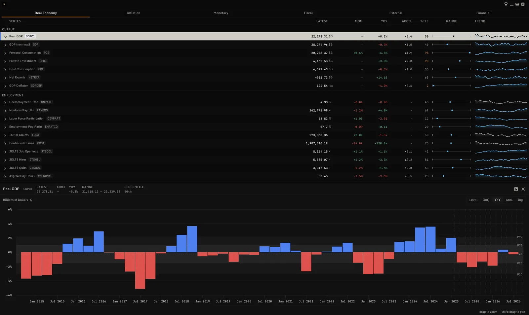529x315 pixels.
Task: Switch the chart to Level view
Action: click(473, 200)
